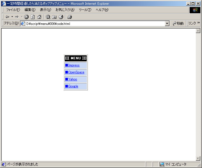This screenshot has height=168, width=202.
Task: Open the ツール(T) menu
Action: tap(85, 10)
